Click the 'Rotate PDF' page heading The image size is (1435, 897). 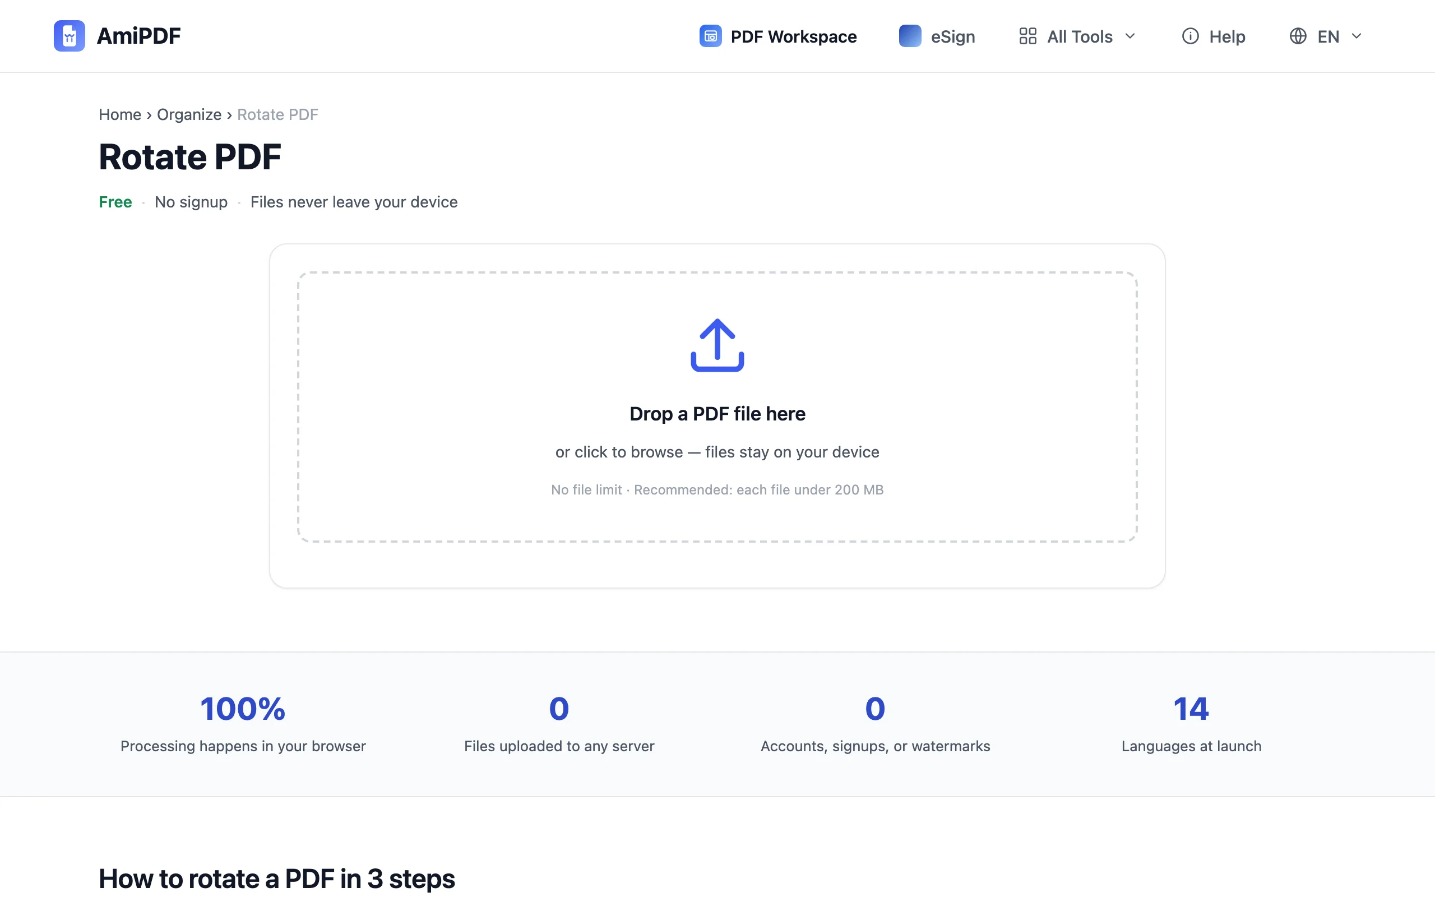(190, 157)
